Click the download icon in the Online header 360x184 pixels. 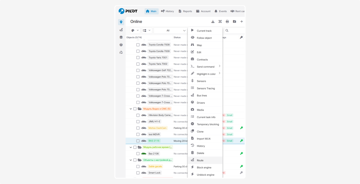(x=213, y=21)
